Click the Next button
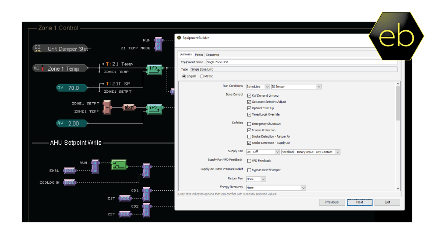 point(359,202)
